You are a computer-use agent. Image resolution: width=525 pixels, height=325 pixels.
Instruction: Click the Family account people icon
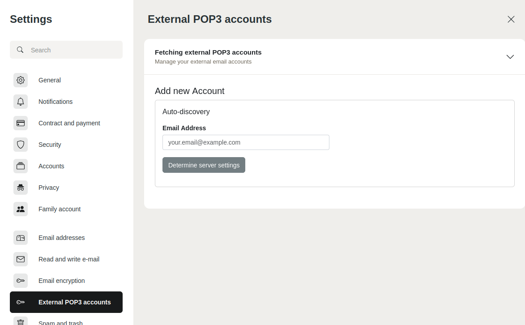pos(21,209)
